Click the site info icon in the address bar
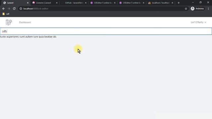The width and height of the screenshot is (212, 119). (21, 9)
